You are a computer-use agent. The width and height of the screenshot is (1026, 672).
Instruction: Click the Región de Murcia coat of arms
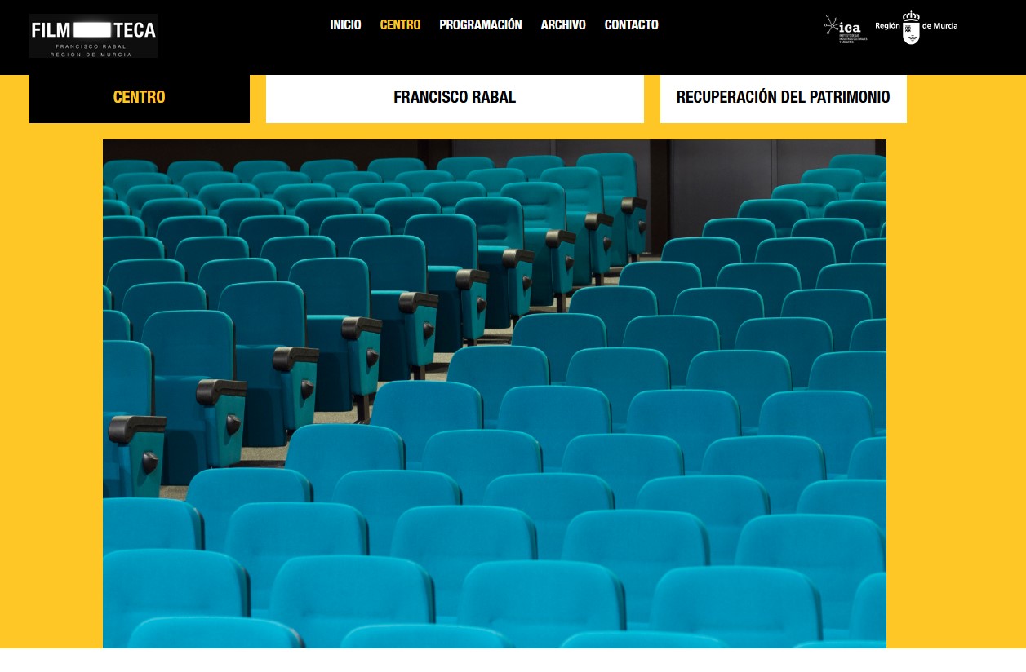click(910, 28)
